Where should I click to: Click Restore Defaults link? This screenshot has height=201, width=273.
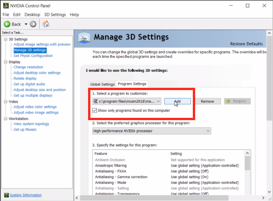tap(247, 44)
